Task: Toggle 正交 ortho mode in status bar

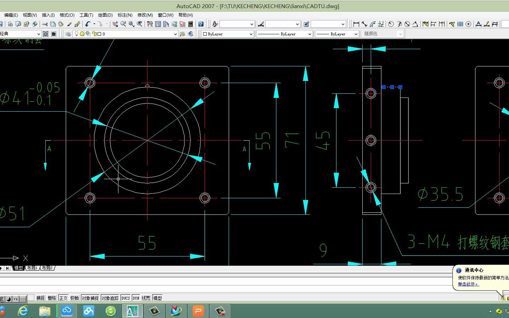Action: tap(64, 298)
